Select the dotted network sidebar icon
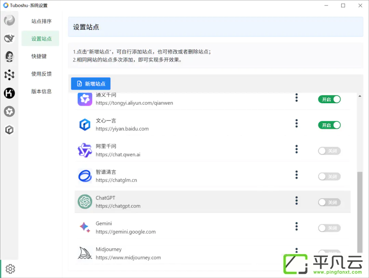Screen dimensions: 369x278 click(10, 75)
